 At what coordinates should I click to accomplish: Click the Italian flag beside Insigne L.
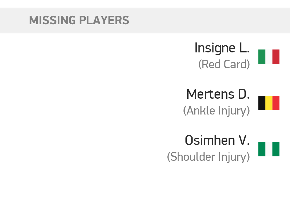(x=269, y=57)
